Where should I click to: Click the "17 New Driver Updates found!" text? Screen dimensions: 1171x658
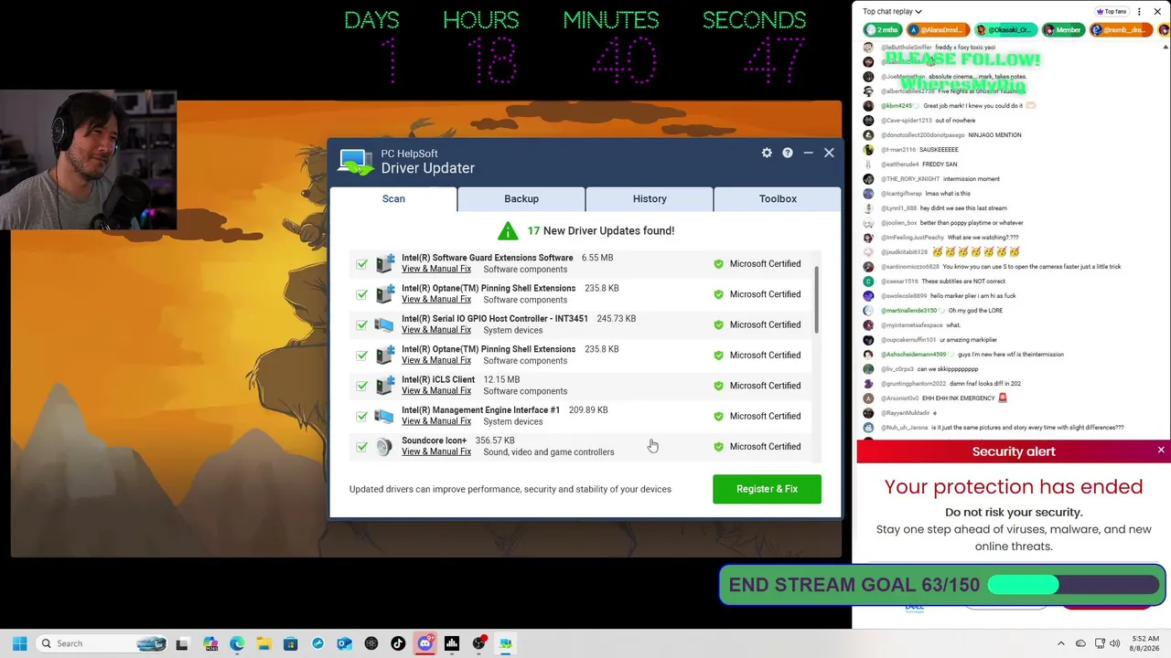coord(600,230)
